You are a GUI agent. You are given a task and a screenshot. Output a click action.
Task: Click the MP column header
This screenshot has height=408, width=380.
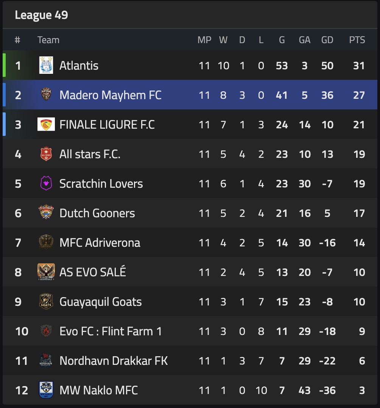pos(204,40)
